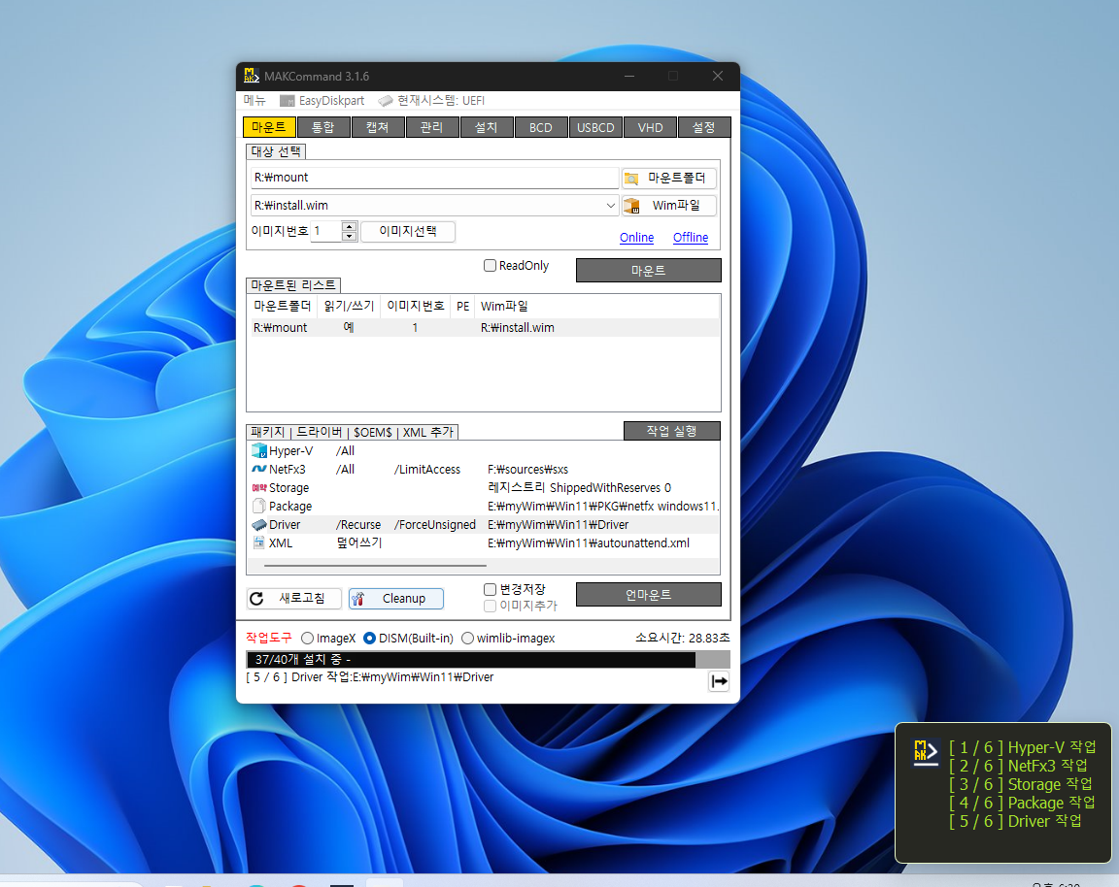The image size is (1119, 887).
Task: Increase the 이미지번호 value with up arrow
Action: (349, 227)
